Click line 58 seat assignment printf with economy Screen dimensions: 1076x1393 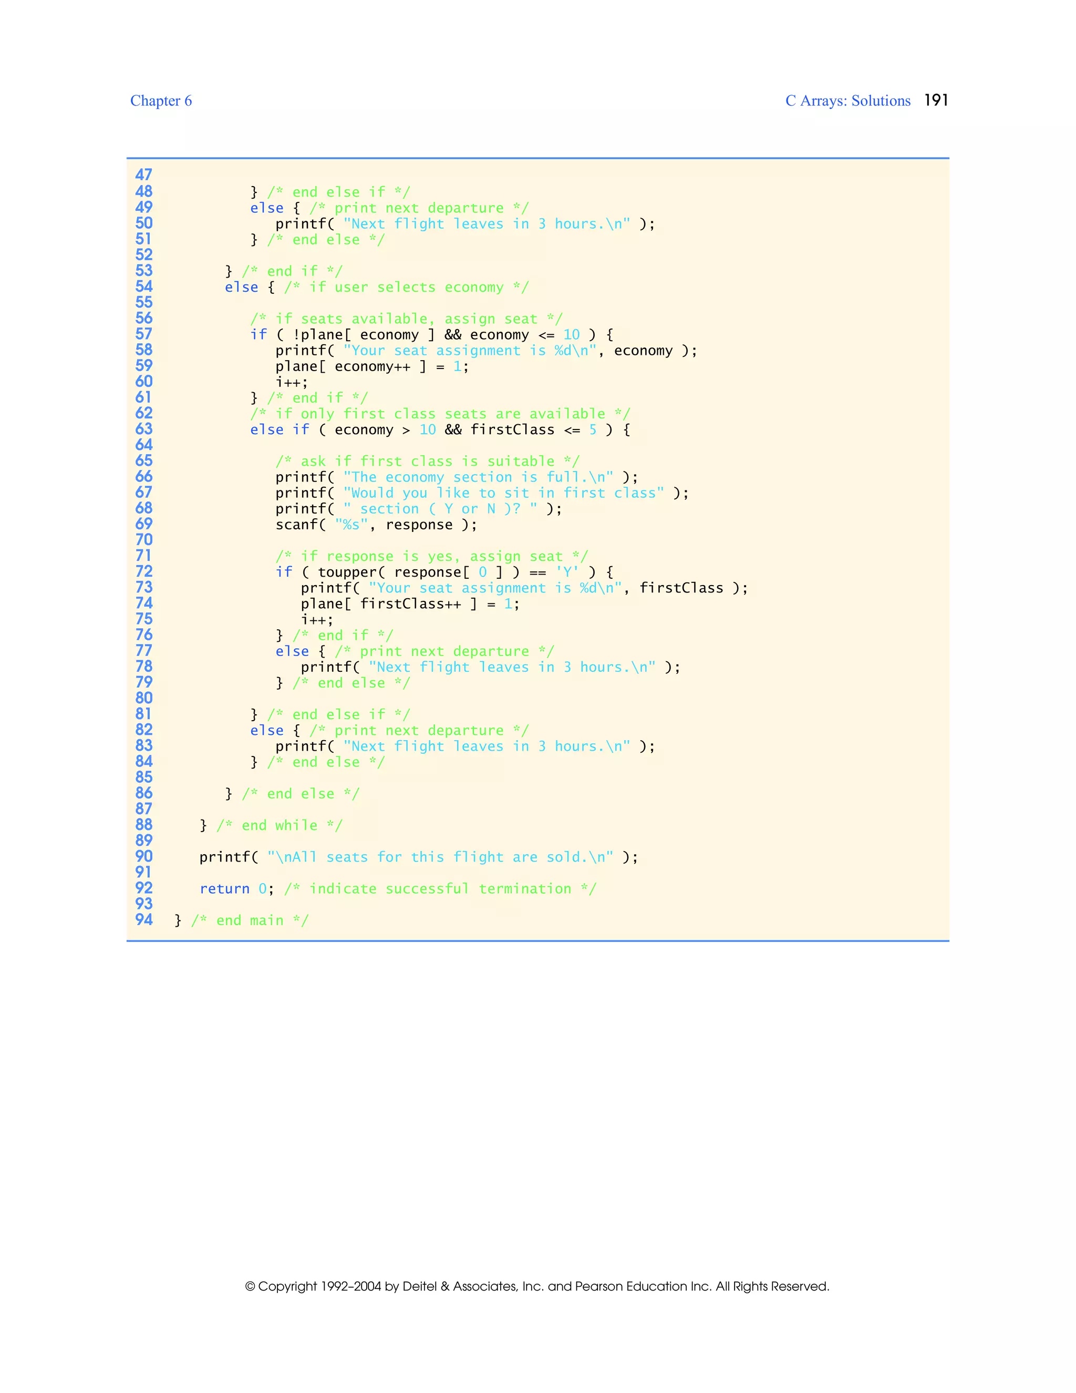487,351
